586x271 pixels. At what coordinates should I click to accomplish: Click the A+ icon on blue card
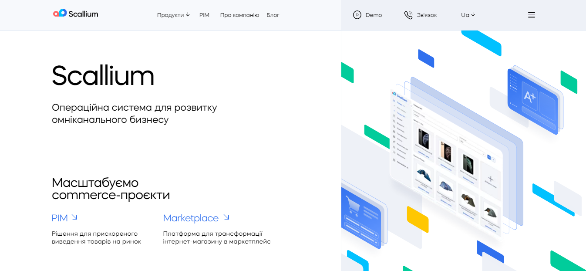click(530, 97)
